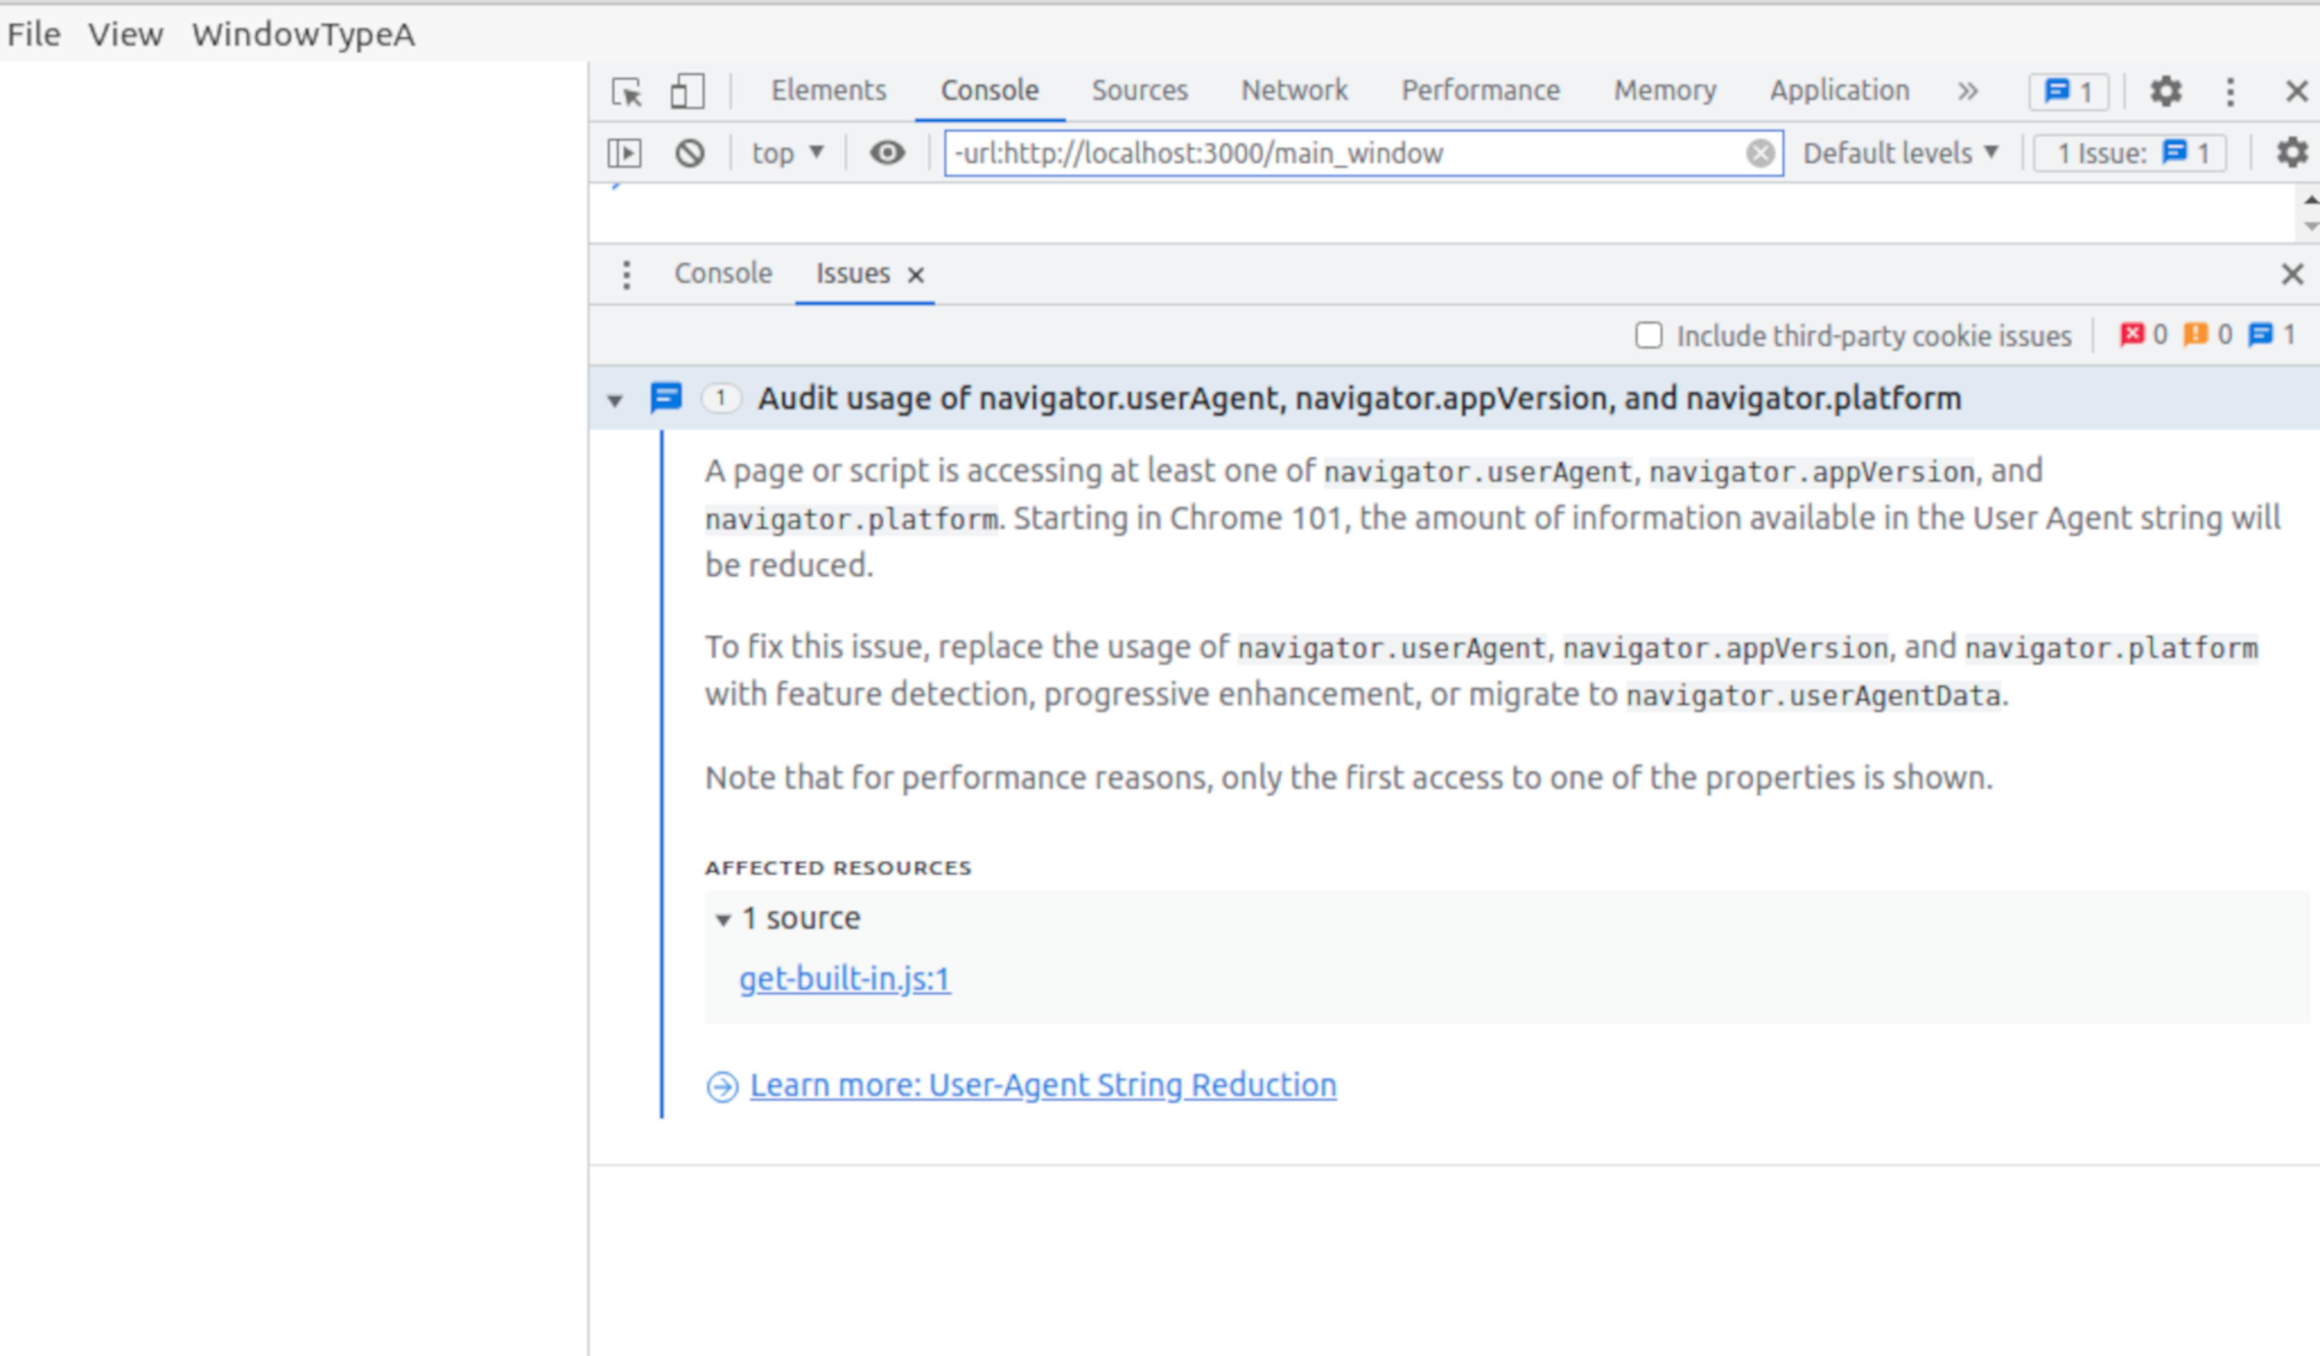Switch to the Network tab
2320x1356 pixels.
pos(1293,90)
